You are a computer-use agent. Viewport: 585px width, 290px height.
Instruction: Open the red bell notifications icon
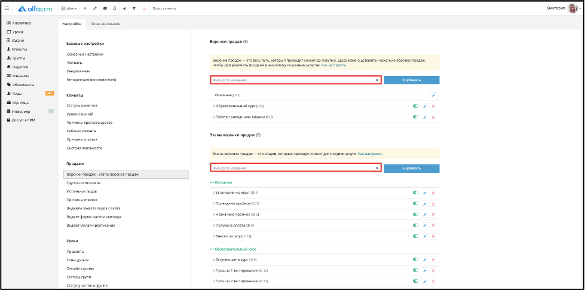point(144,8)
